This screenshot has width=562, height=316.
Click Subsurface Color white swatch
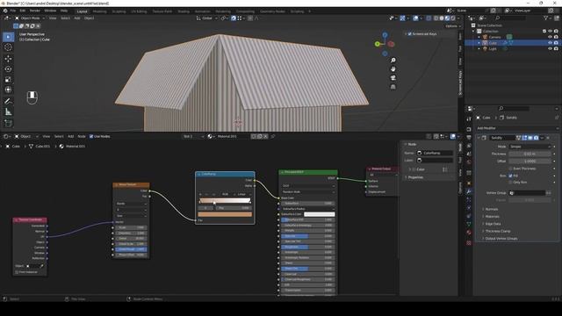(319, 214)
